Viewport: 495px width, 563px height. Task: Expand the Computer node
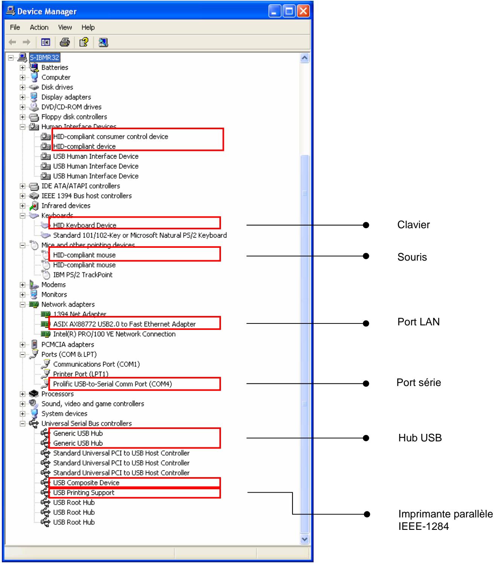[x=23, y=78]
